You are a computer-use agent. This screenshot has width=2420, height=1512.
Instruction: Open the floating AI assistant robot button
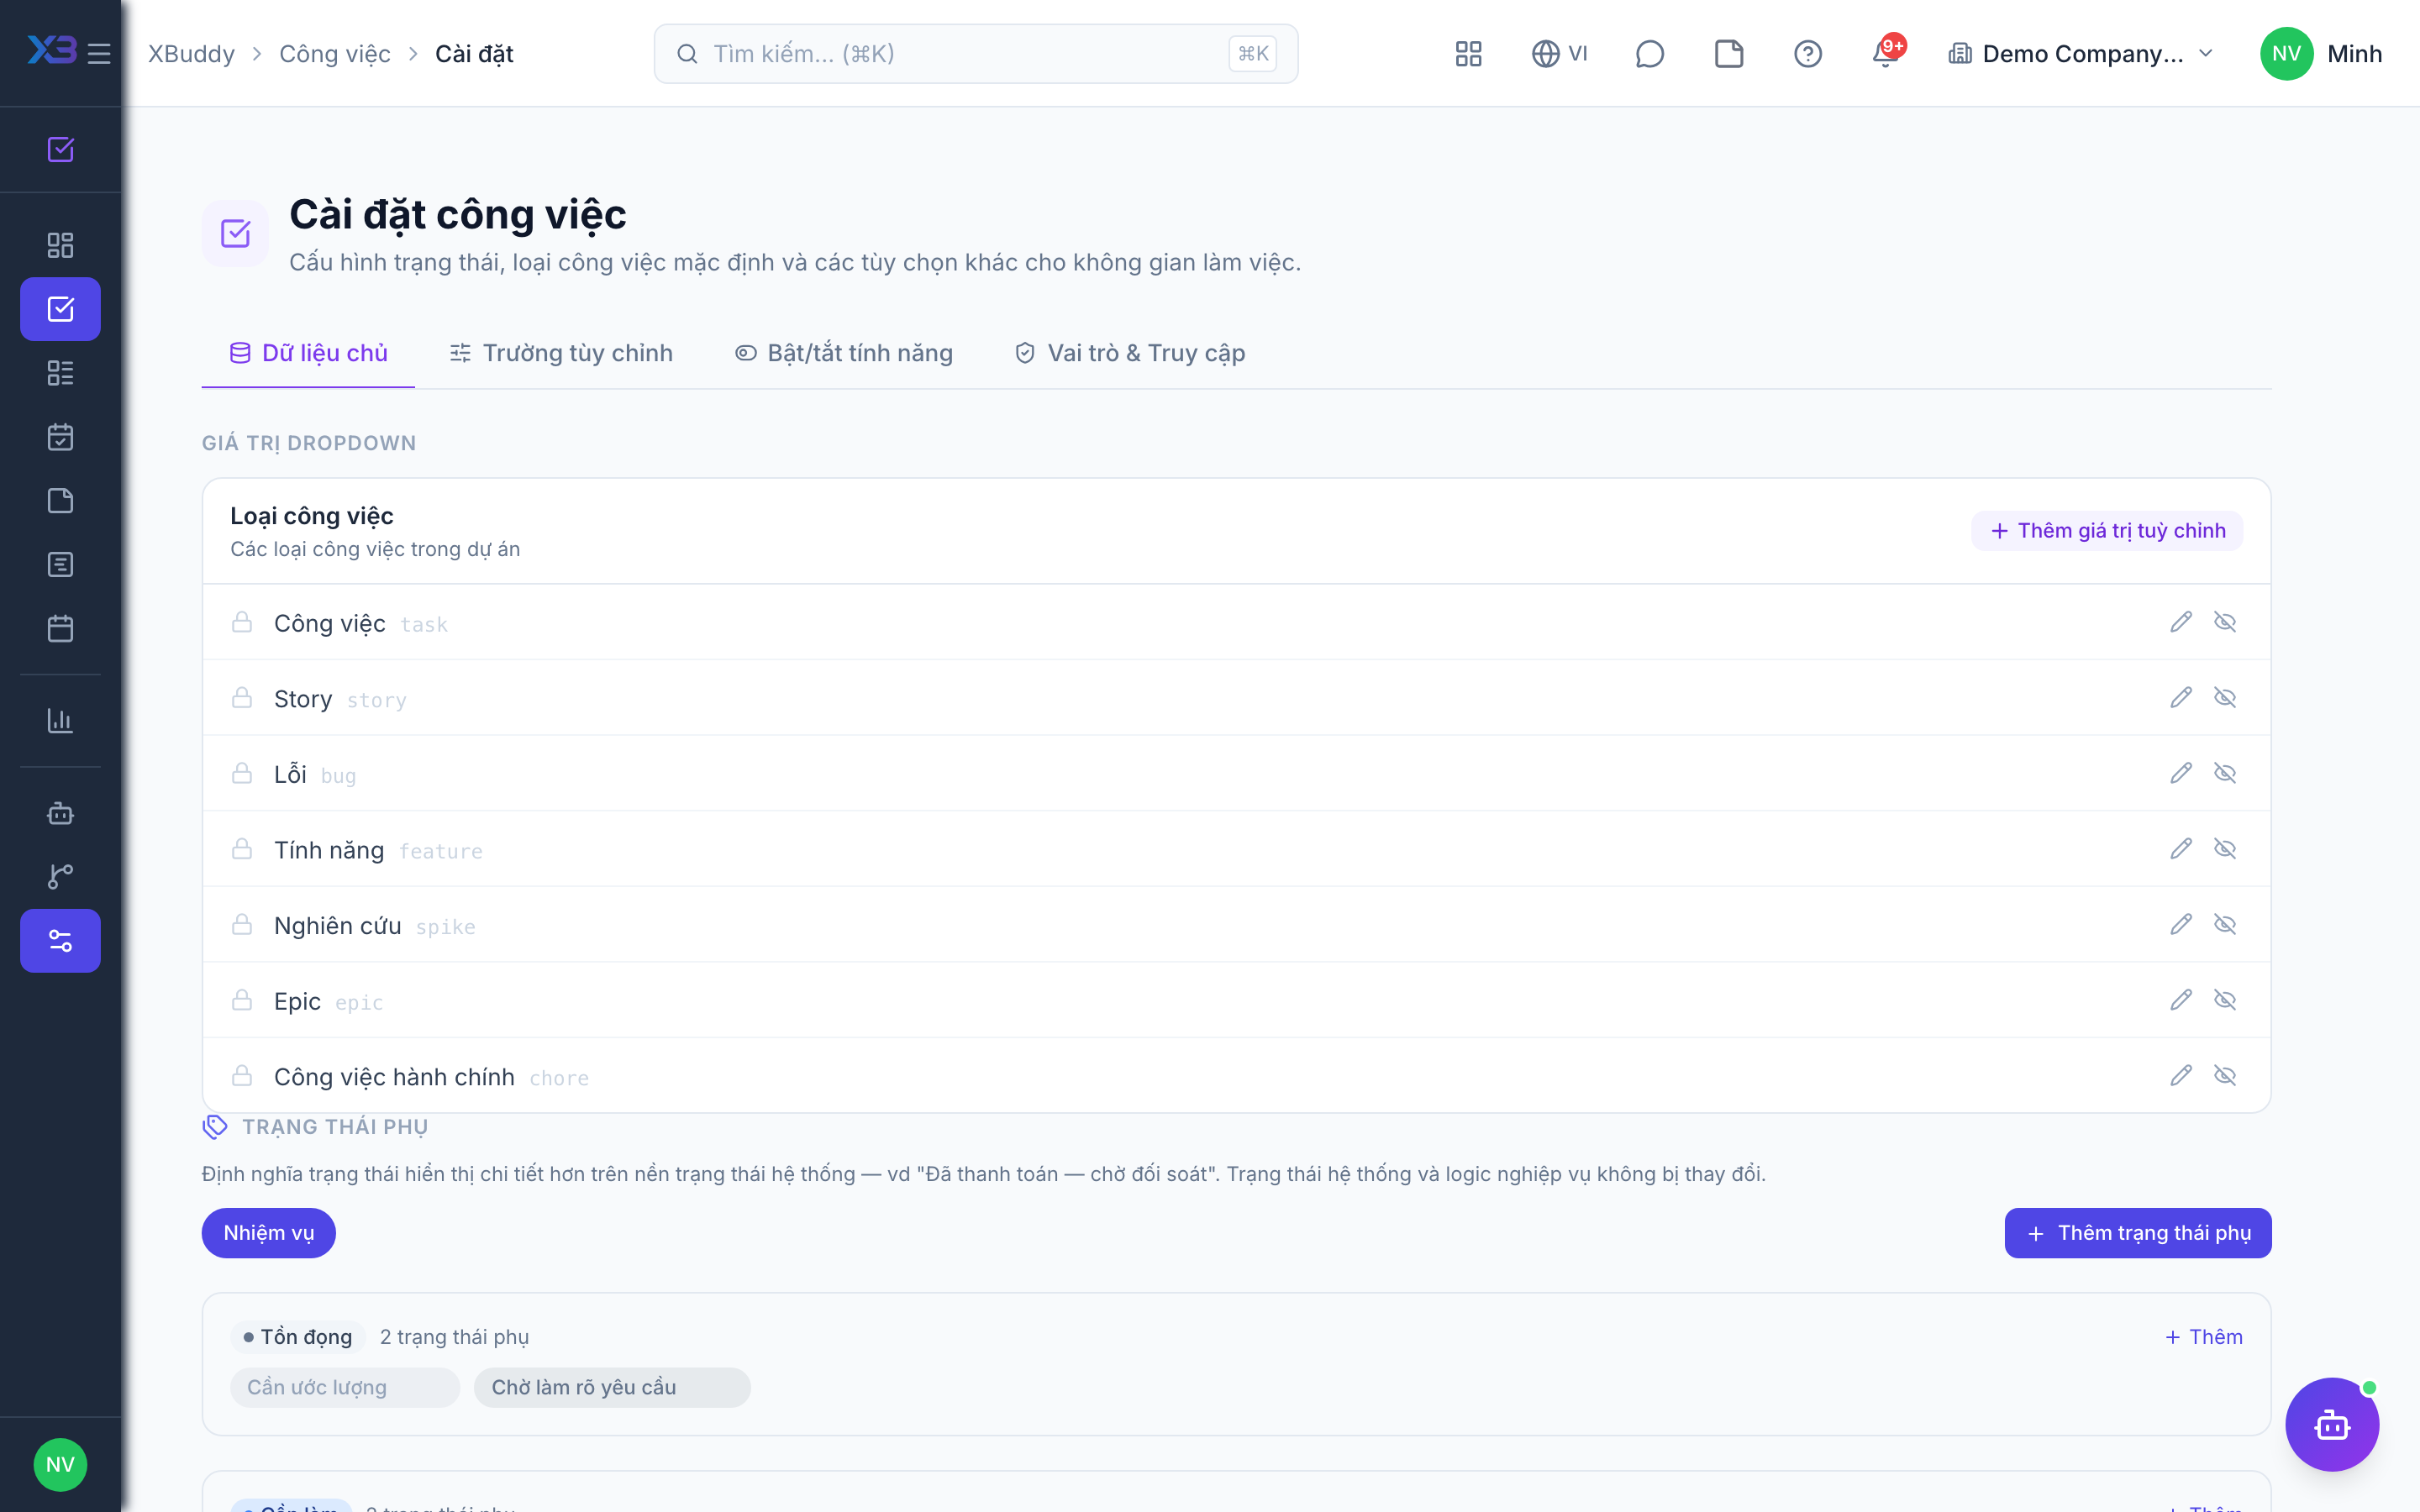(x=2332, y=1424)
